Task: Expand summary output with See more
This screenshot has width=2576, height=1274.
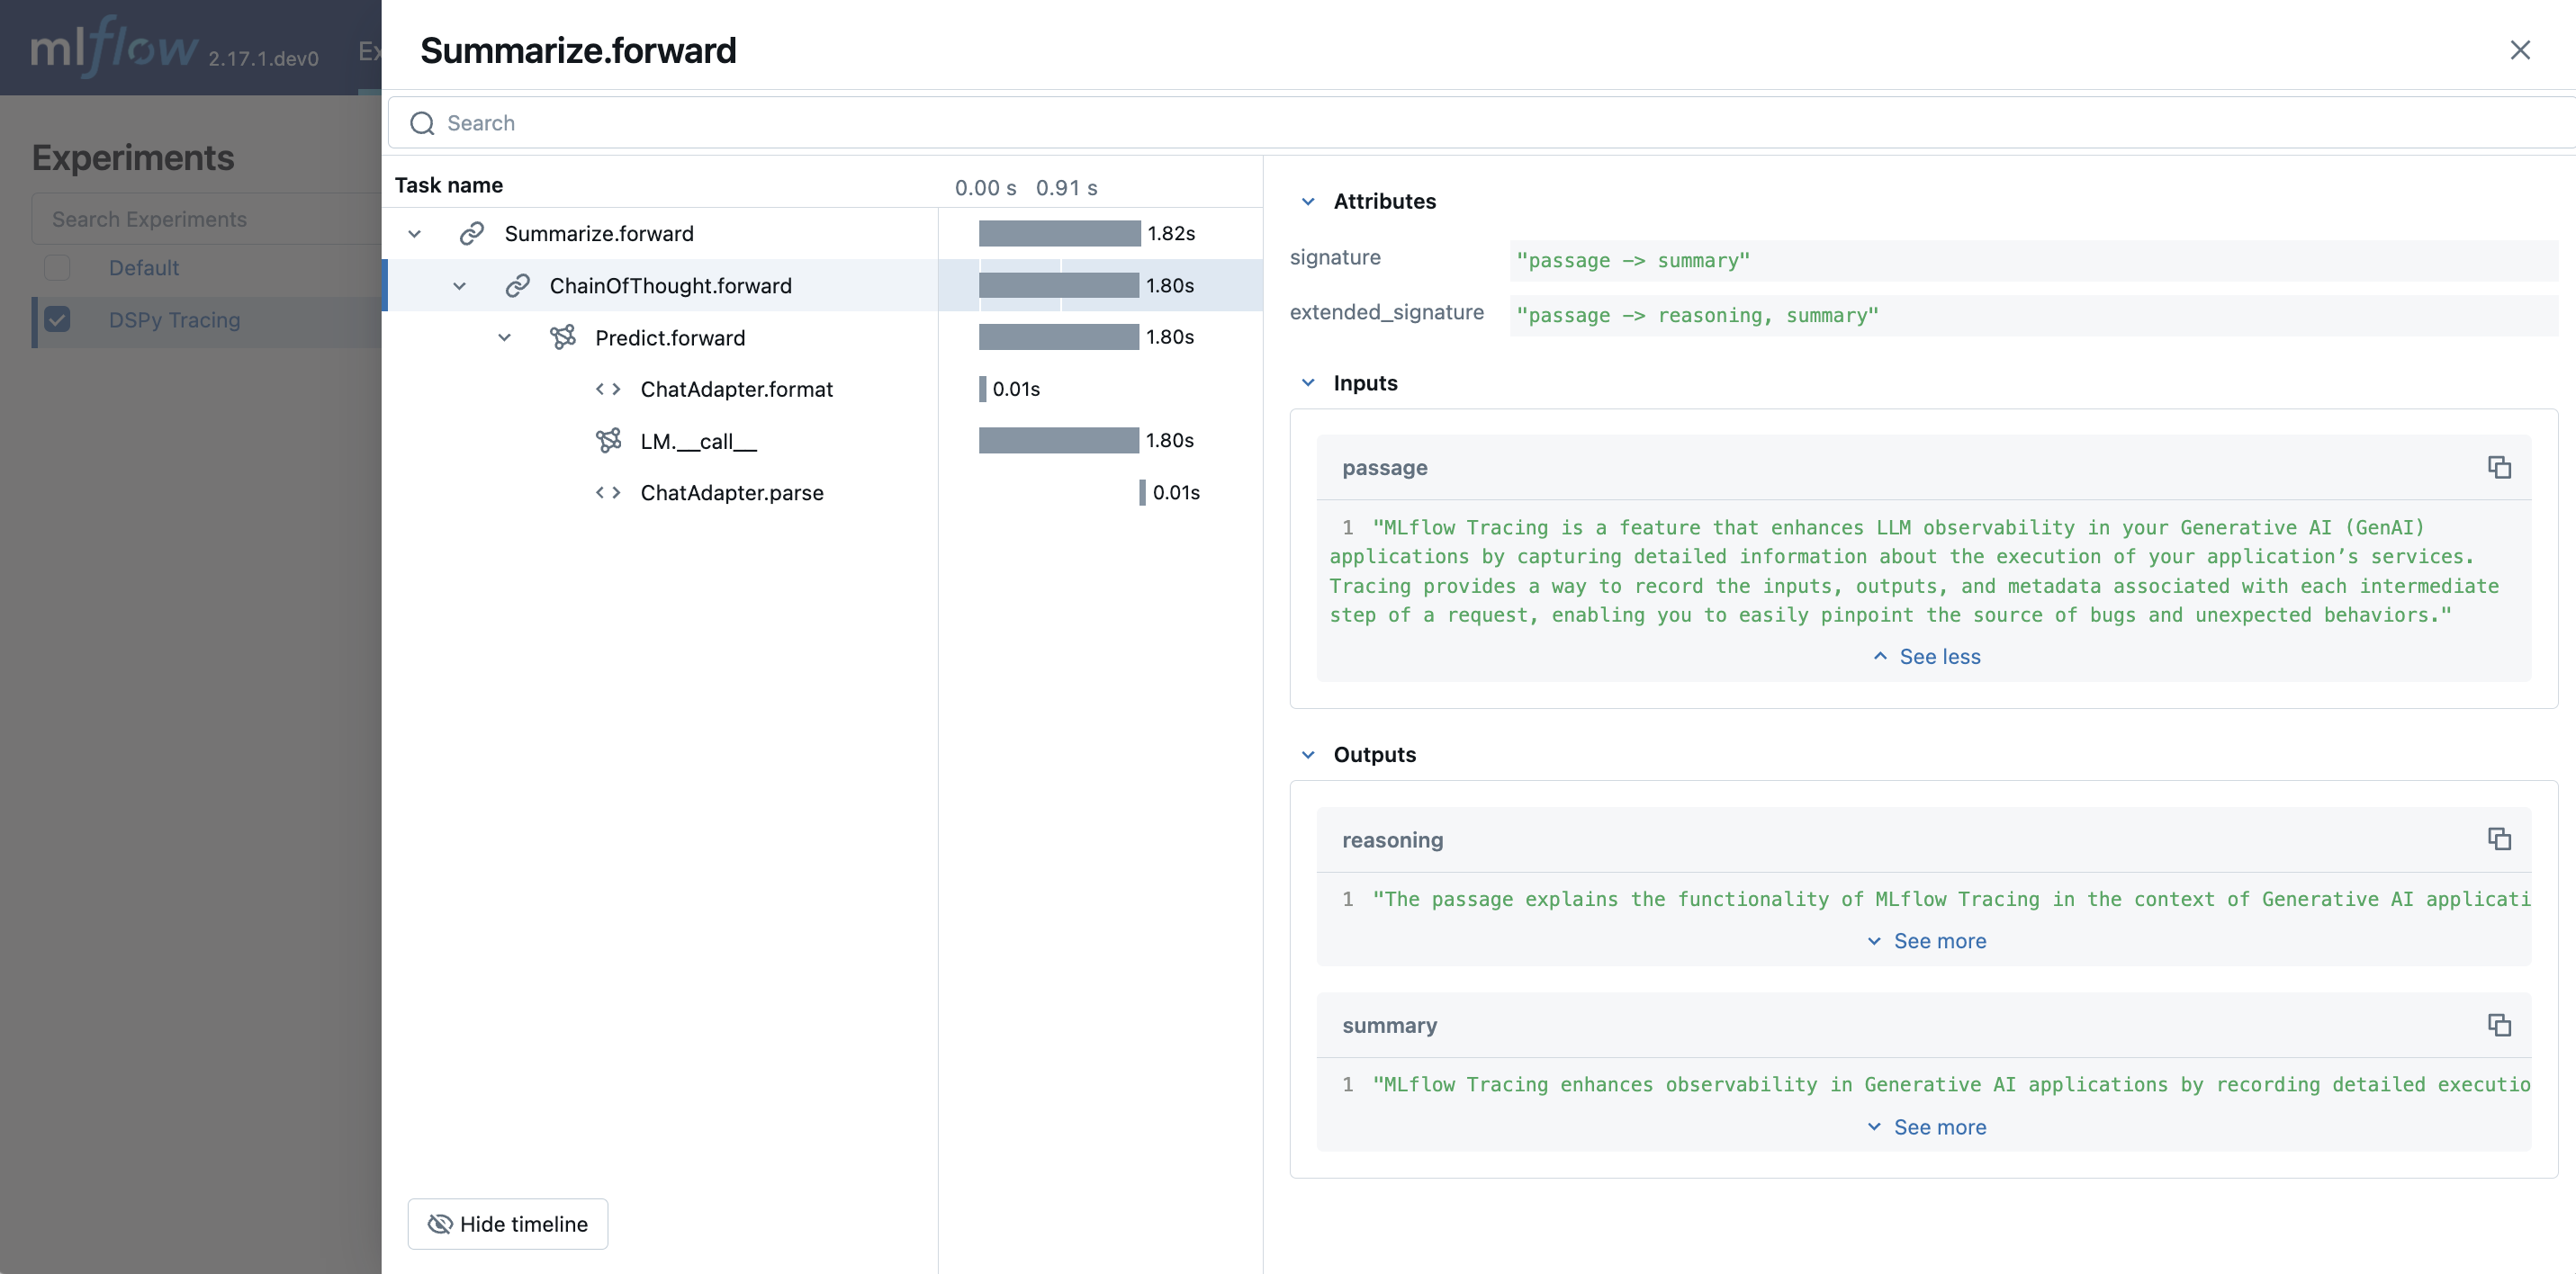Action: pos(1926,1127)
